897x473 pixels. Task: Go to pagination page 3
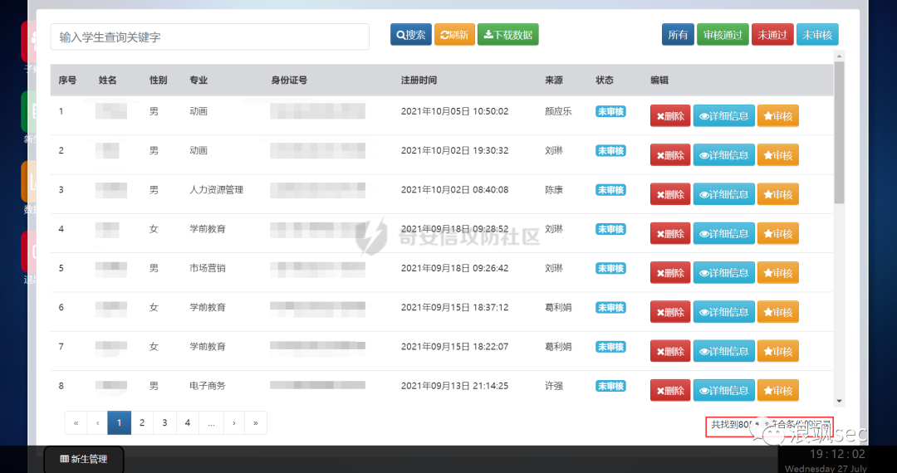[x=164, y=422]
